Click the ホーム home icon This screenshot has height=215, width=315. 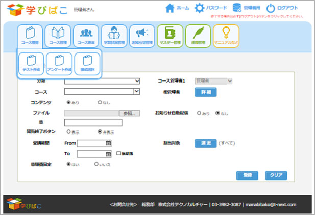pyautogui.click(x=170, y=8)
